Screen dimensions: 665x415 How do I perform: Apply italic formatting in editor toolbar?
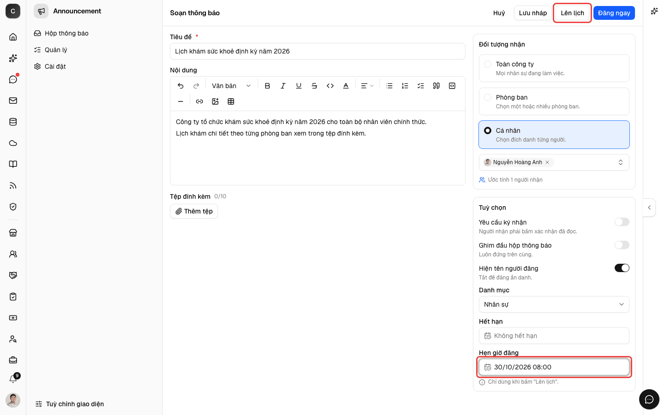tap(283, 86)
